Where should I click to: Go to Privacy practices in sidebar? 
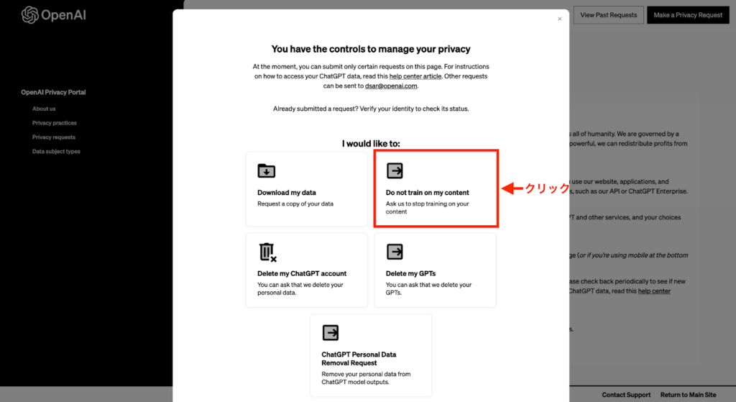[x=55, y=123]
